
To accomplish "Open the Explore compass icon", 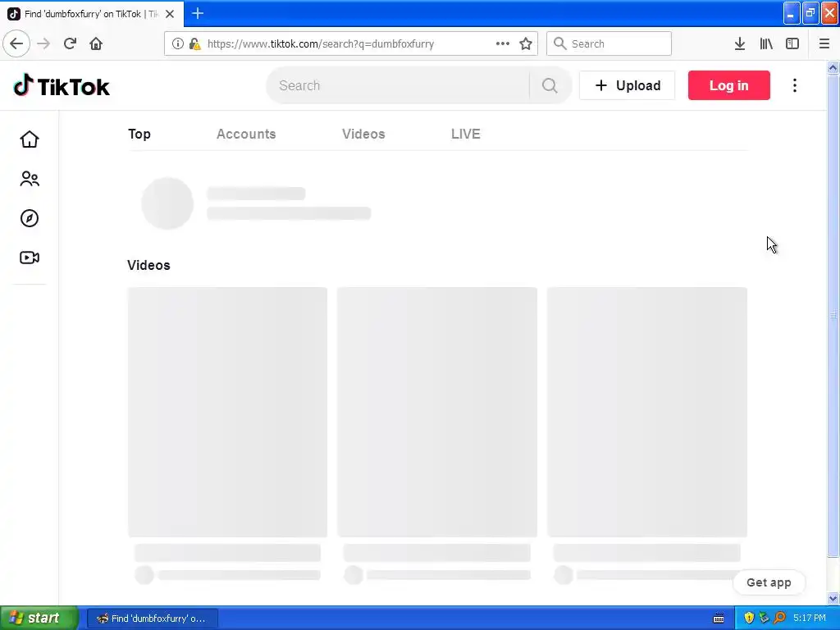I will [30, 218].
